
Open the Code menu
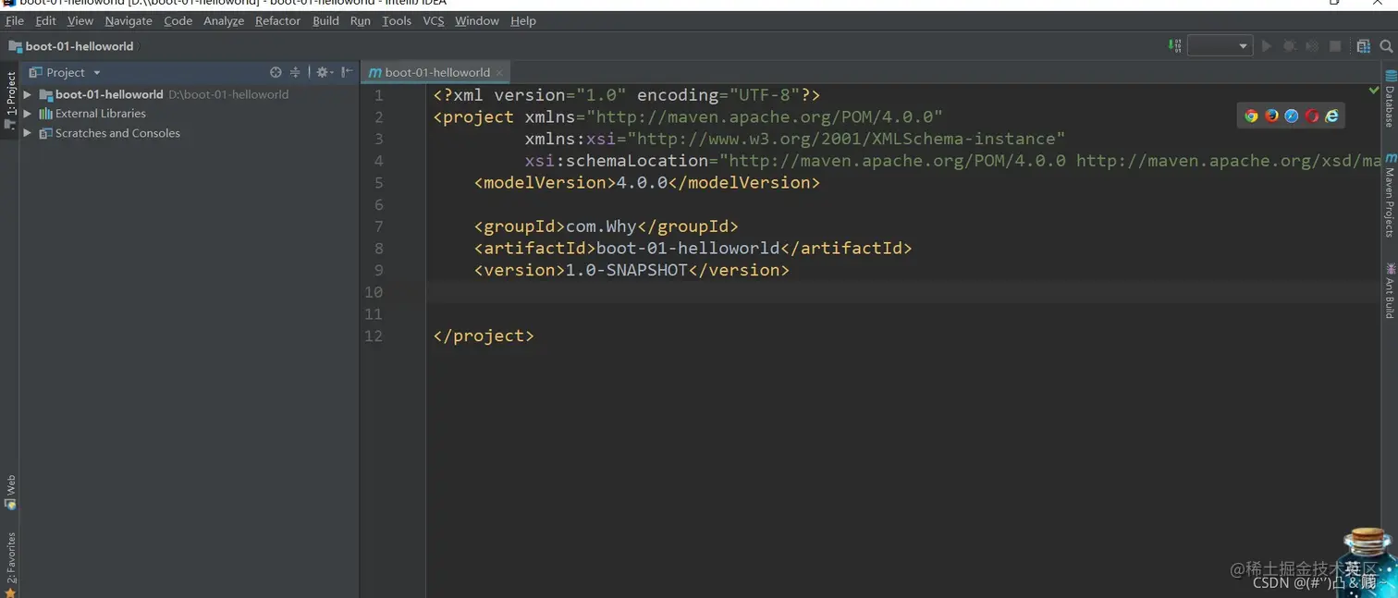point(178,20)
